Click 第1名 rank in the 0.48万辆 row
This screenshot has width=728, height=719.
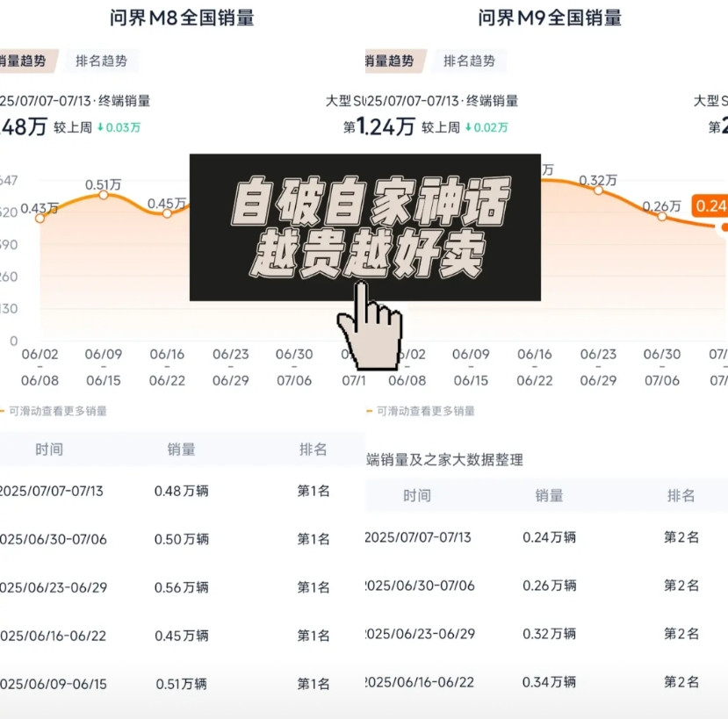[x=314, y=491]
